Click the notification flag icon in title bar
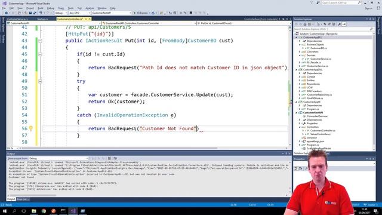The width and height of the screenshot is (382, 215). pos(312,2)
